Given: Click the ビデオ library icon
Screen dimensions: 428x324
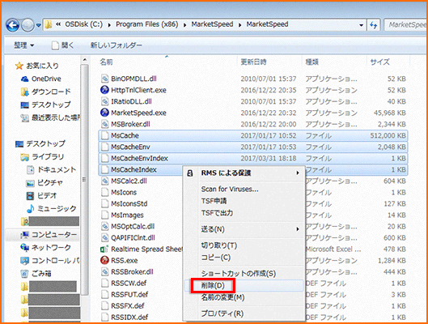Looking at the screenshot, I should pyautogui.click(x=30, y=195).
